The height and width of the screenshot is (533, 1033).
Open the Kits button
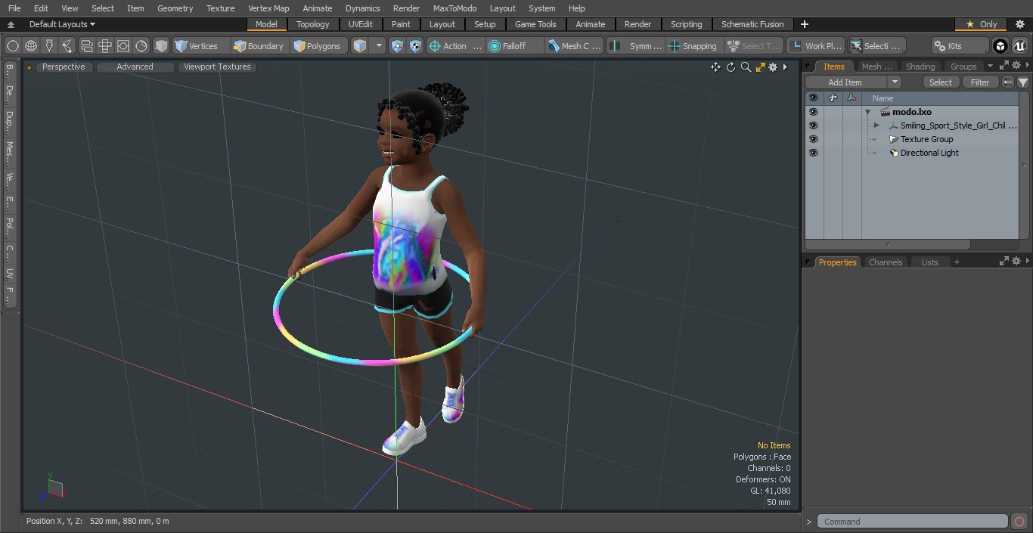tap(960, 46)
